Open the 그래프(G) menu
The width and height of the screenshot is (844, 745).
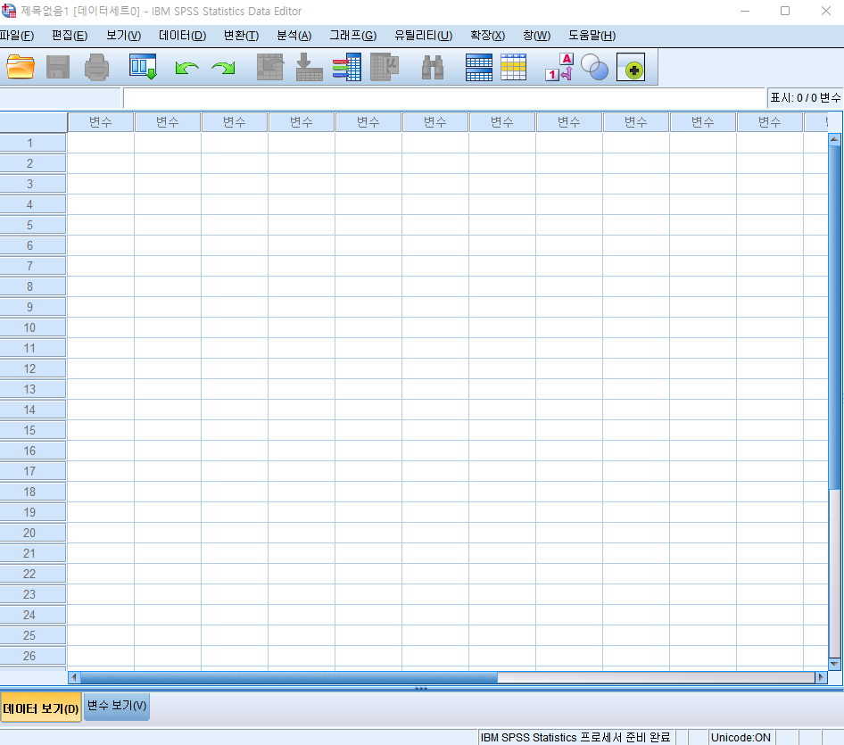[x=353, y=36]
